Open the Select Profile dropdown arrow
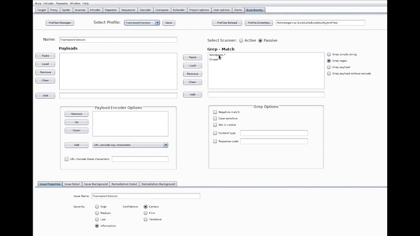Viewport: 420px width, 236px height. click(157, 23)
